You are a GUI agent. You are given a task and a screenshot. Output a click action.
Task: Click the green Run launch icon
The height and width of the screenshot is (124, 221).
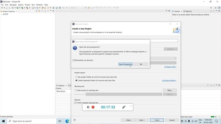click(18, 8)
